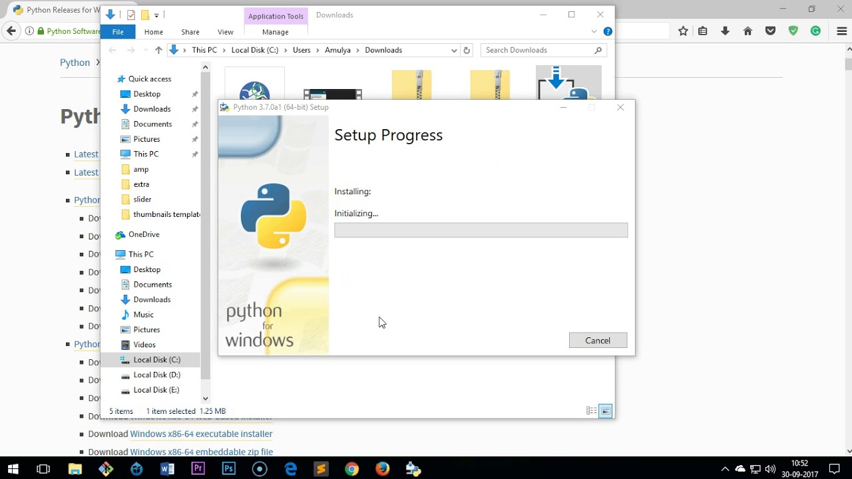Image resolution: width=852 pixels, height=479 pixels.
Task: Open Task View on taskbar
Action: click(x=43, y=469)
